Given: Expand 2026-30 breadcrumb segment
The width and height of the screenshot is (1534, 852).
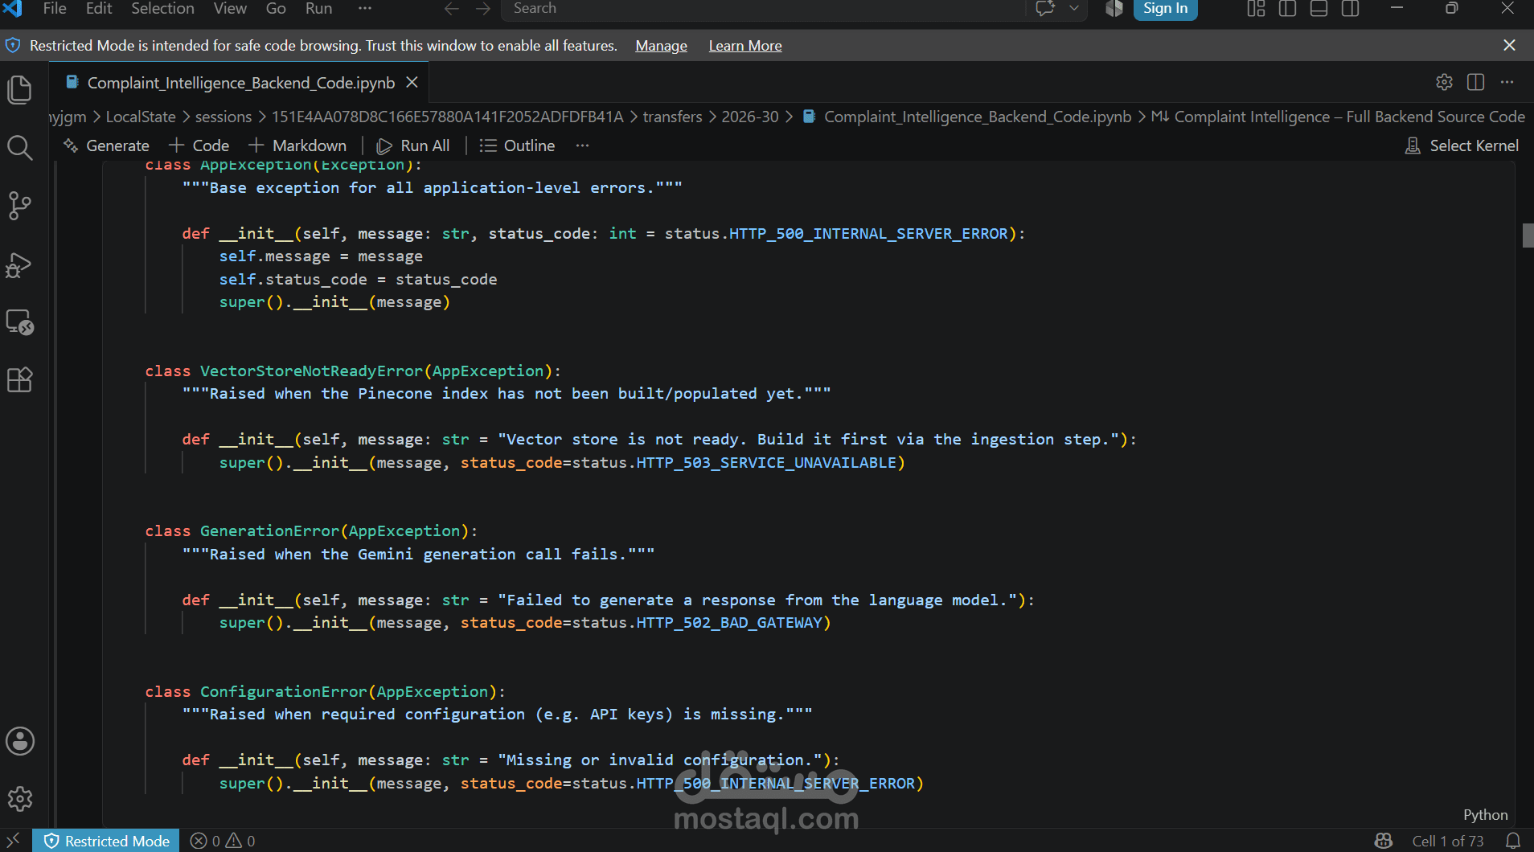Looking at the screenshot, I should click(x=750, y=117).
